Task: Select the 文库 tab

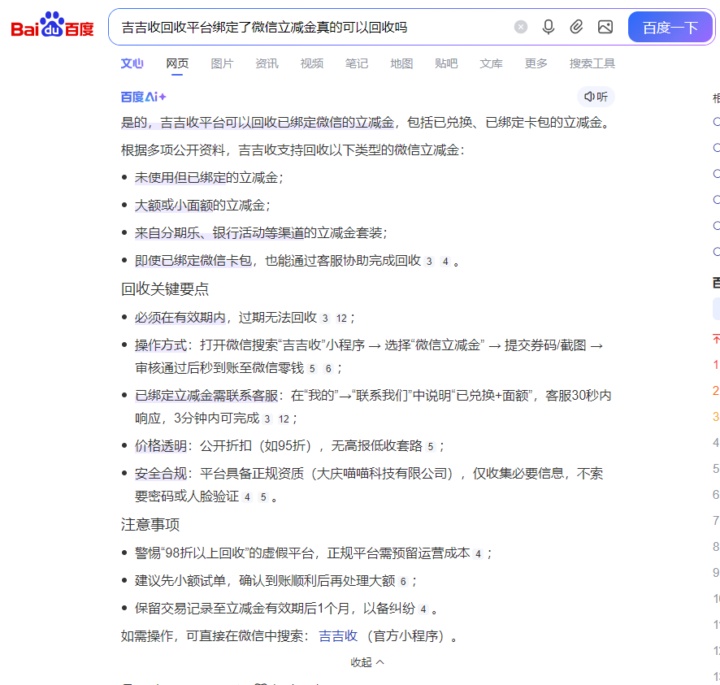Action: click(x=490, y=63)
